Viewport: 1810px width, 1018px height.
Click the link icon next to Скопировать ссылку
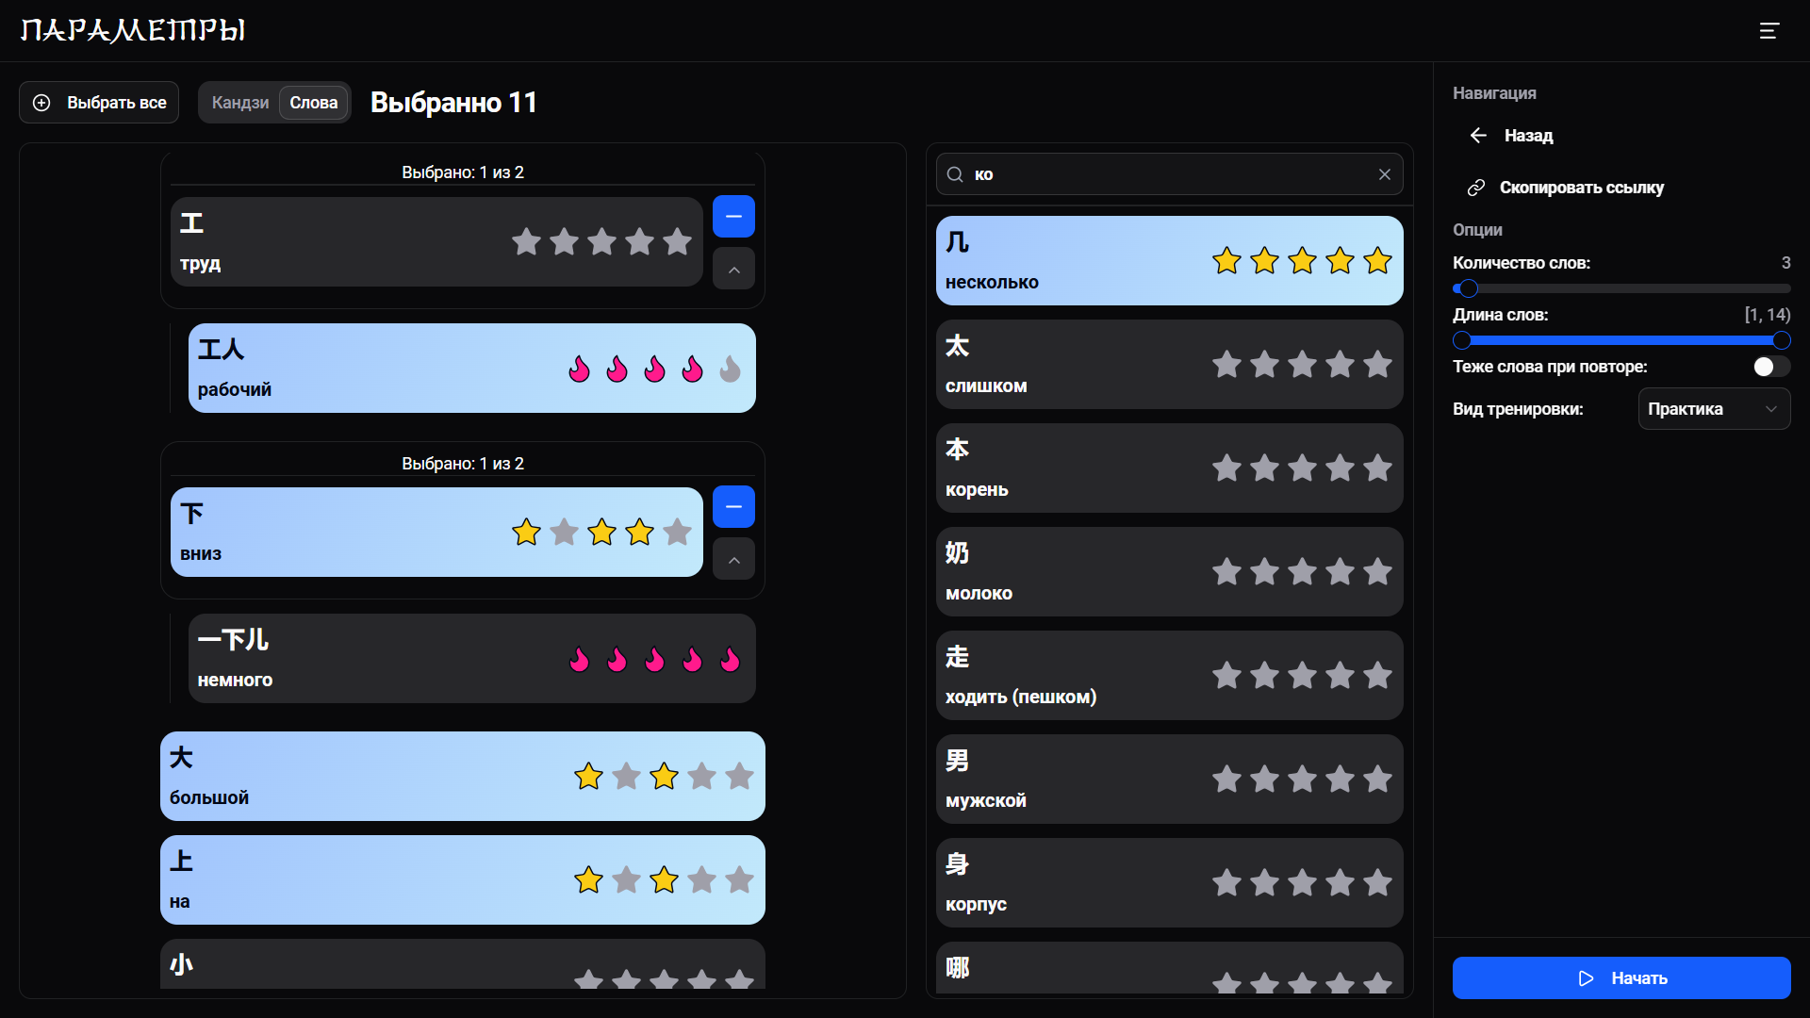click(1476, 187)
